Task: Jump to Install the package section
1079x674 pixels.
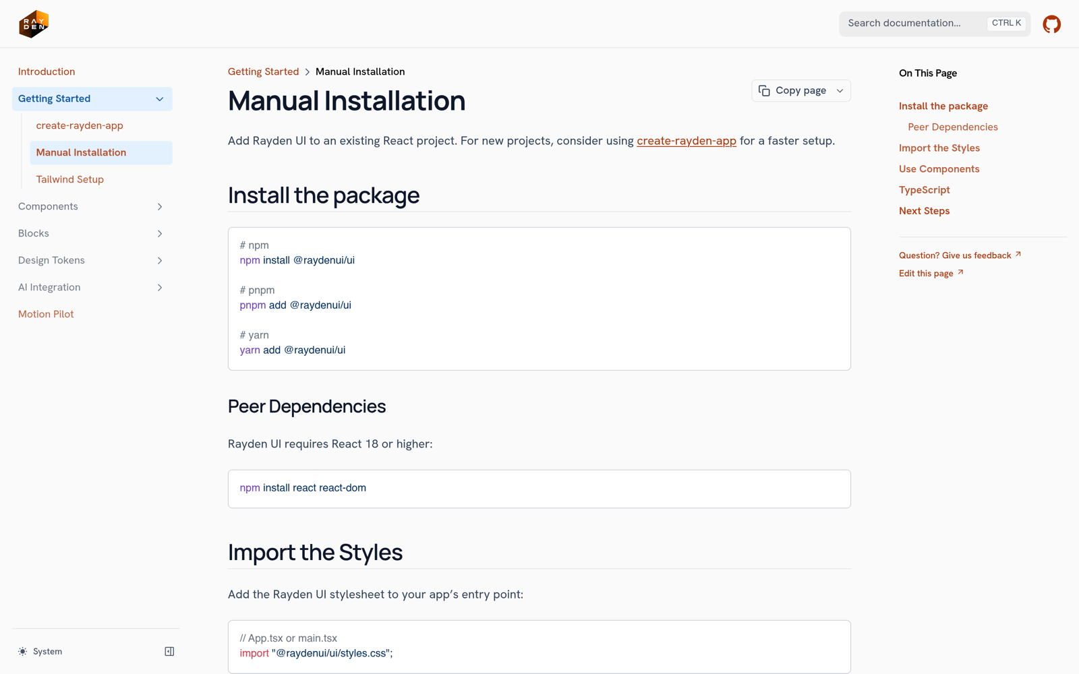Action: click(943, 106)
